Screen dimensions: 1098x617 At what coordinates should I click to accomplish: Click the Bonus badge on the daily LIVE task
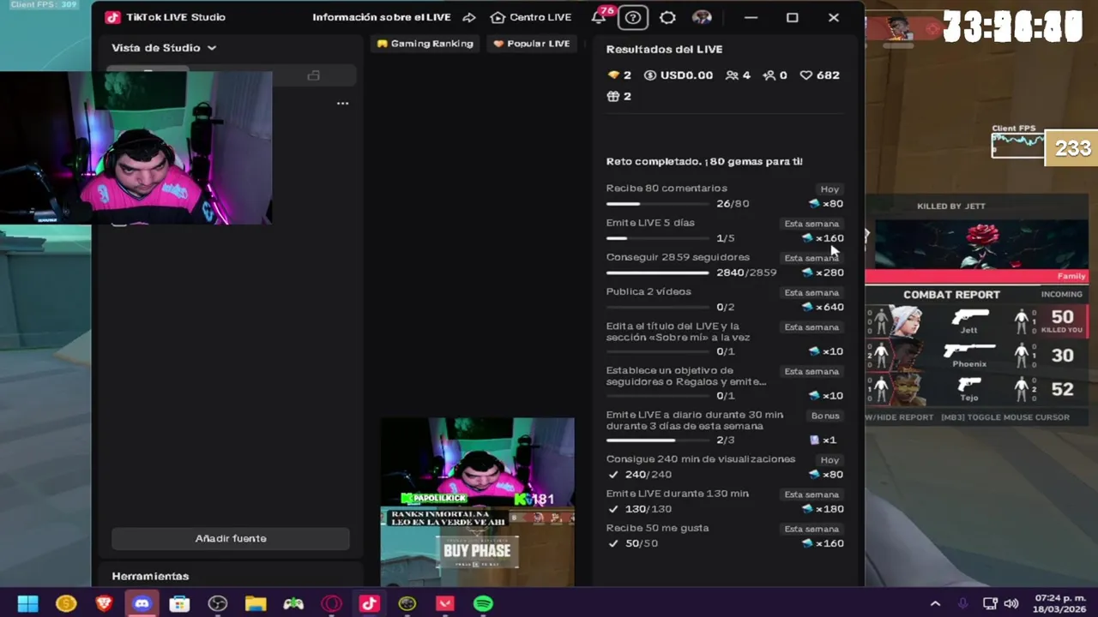(x=825, y=416)
